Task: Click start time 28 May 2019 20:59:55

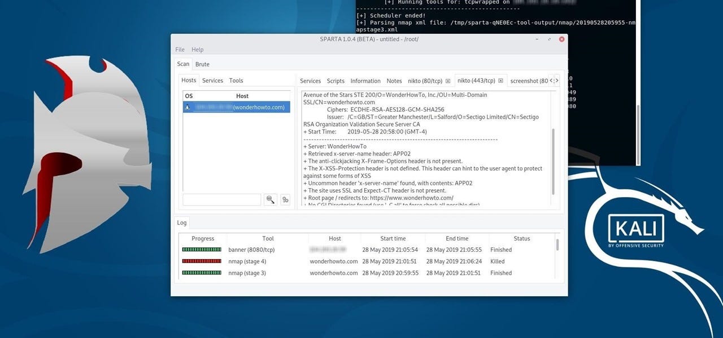Action: coord(390,273)
